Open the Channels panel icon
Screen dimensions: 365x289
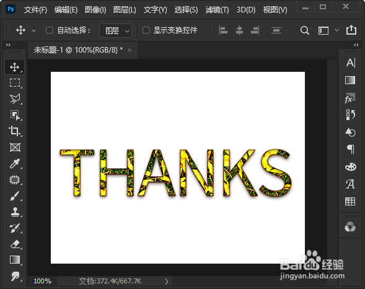pos(350,226)
